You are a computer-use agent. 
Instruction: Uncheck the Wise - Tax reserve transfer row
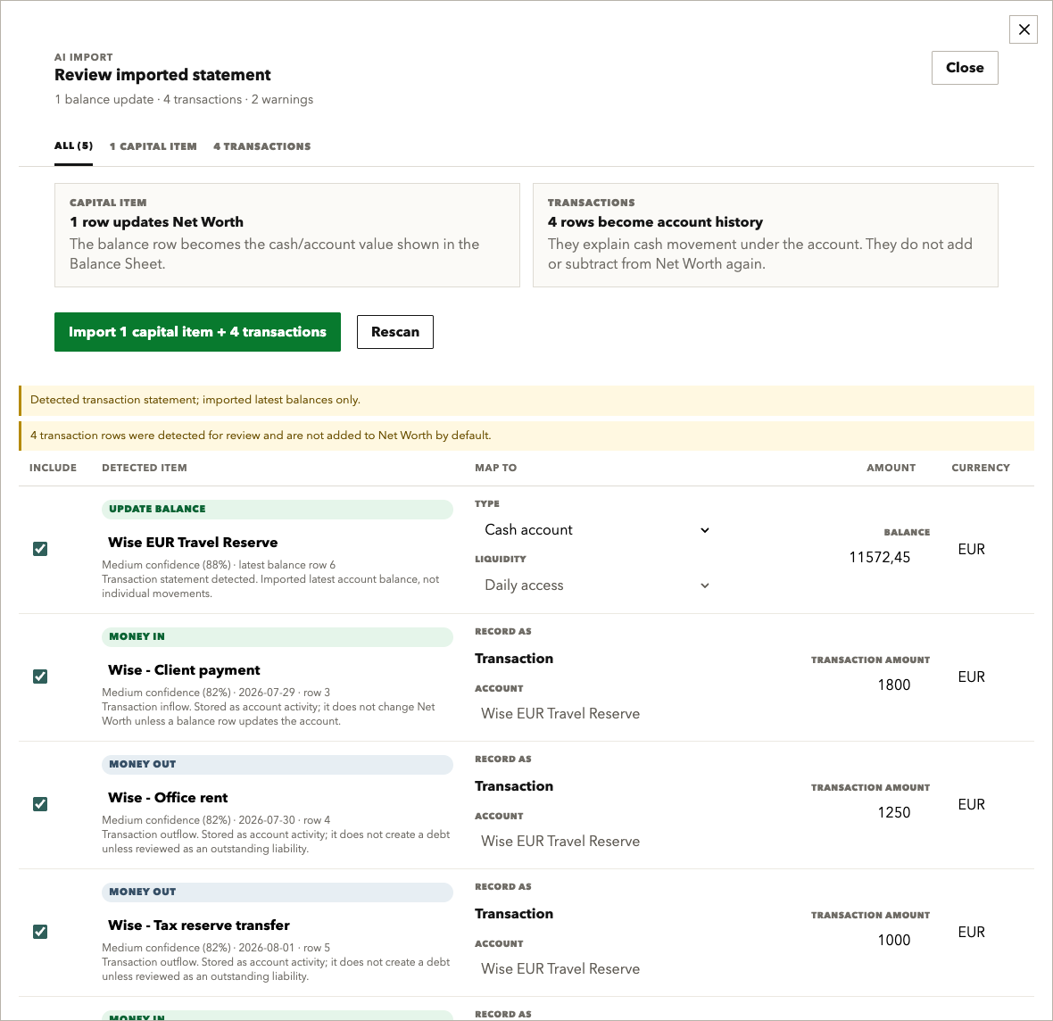click(40, 932)
